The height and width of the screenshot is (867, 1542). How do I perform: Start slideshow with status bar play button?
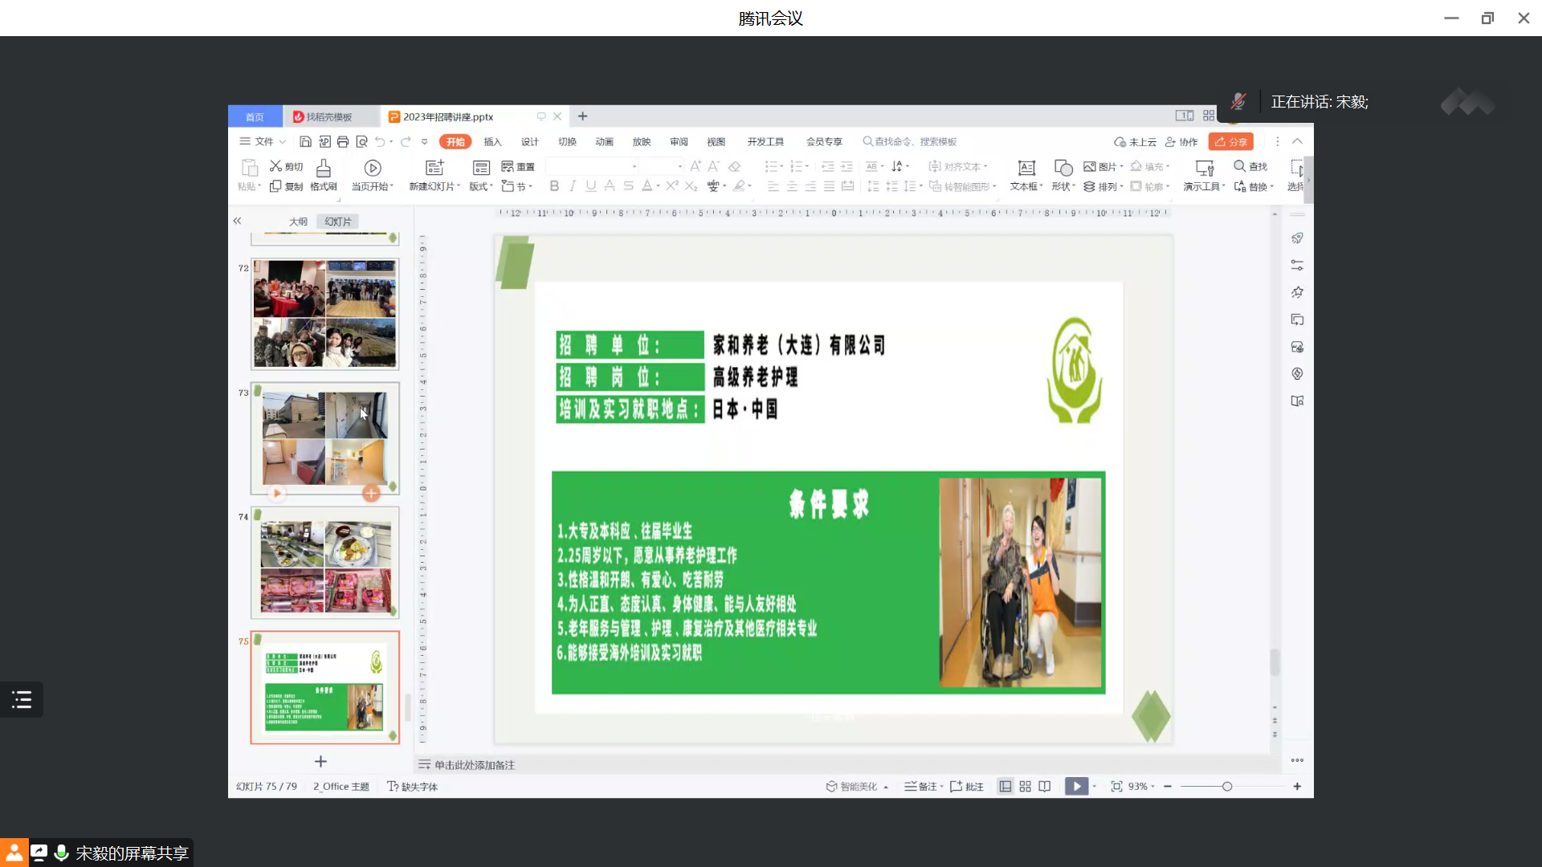pyautogui.click(x=1076, y=787)
